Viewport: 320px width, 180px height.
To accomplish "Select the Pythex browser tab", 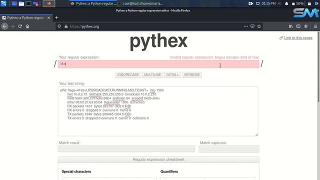I will tap(26, 18).
